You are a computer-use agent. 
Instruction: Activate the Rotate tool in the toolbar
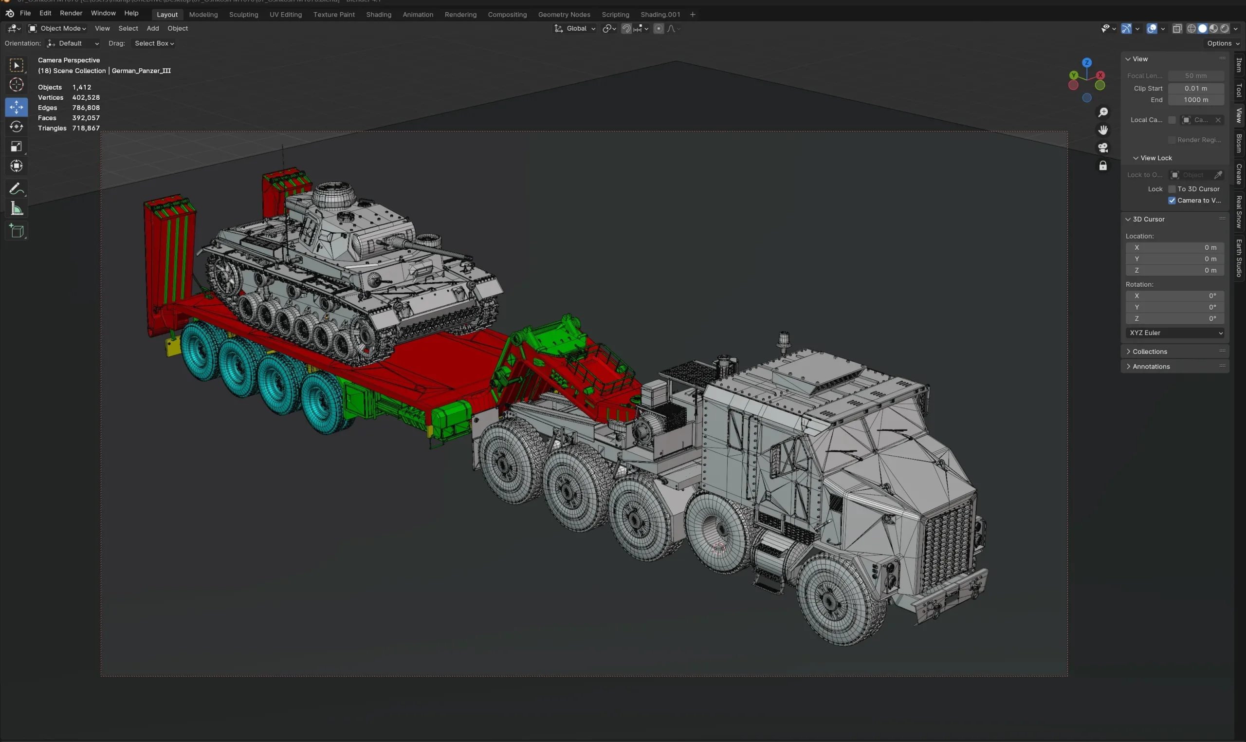tap(17, 127)
